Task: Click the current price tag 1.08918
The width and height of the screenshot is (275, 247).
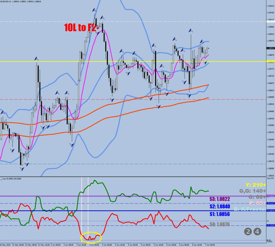Action: point(270,48)
